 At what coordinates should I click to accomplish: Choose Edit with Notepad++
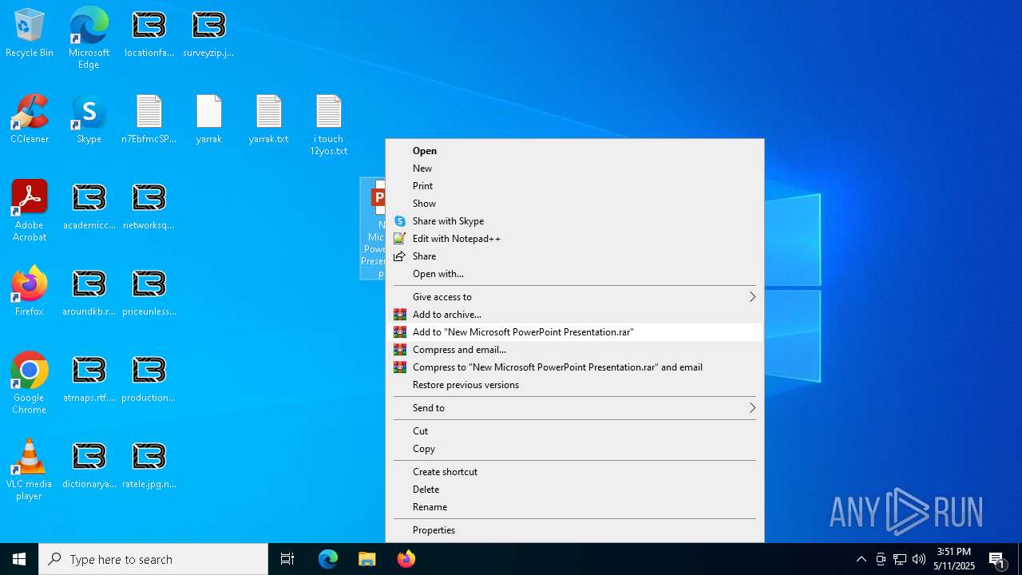click(574, 239)
